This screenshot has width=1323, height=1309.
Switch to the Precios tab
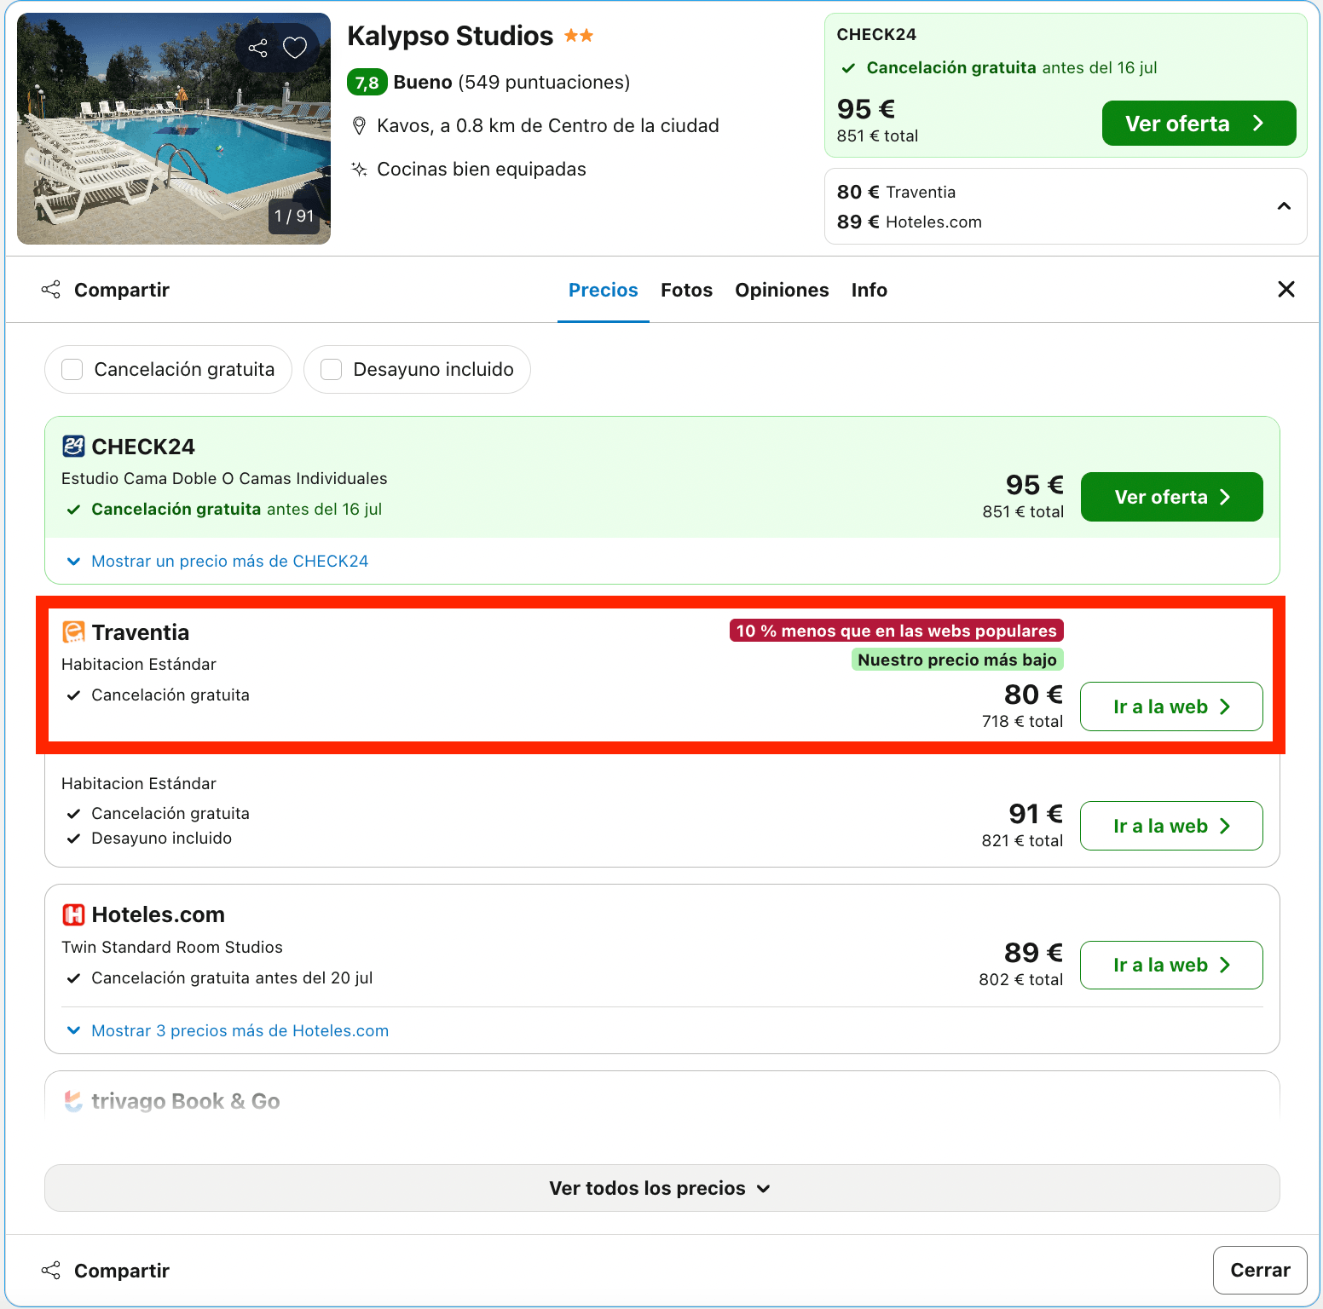pos(604,290)
